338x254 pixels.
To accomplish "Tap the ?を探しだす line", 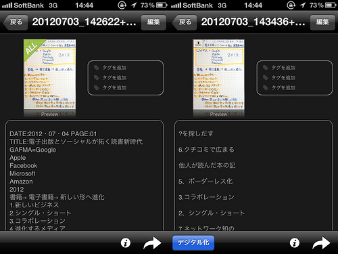I will (196, 134).
